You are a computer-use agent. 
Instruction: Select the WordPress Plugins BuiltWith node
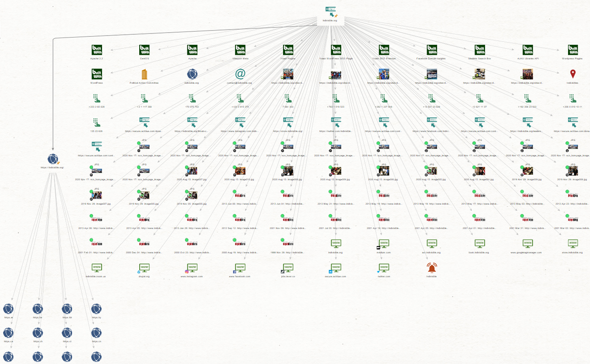[x=573, y=50]
